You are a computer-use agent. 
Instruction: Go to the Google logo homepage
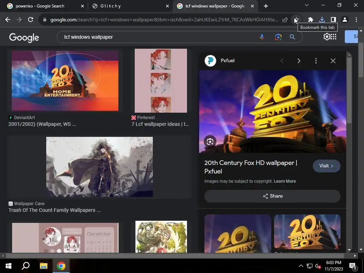pyautogui.click(x=24, y=37)
